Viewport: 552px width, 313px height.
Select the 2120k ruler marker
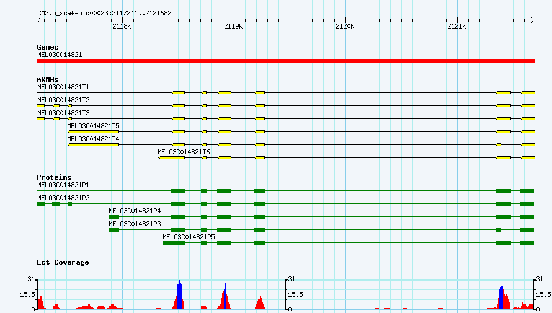pyautogui.click(x=345, y=27)
